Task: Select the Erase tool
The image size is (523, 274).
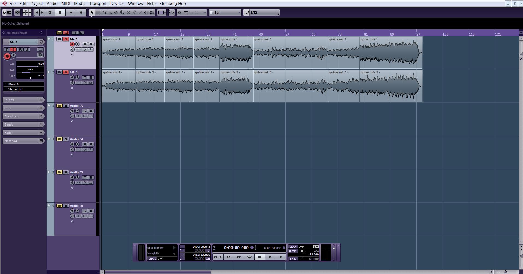Action: pyautogui.click(x=116, y=13)
